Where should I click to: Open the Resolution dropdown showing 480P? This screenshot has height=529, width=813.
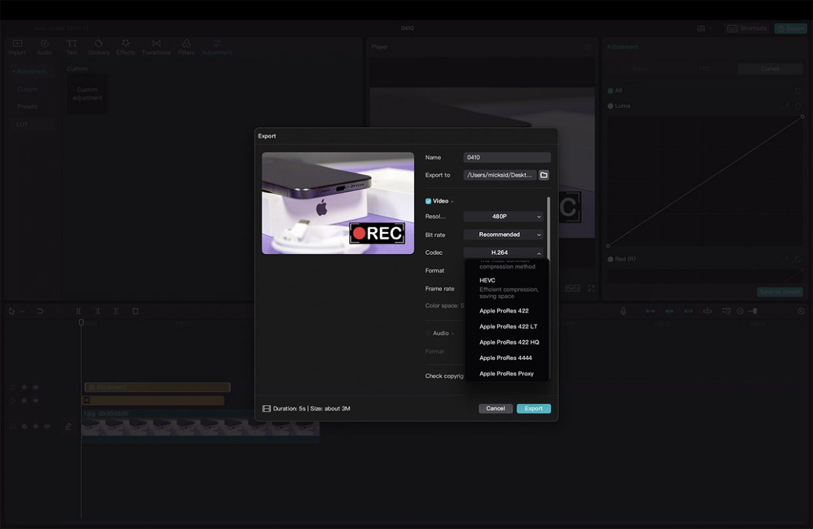click(504, 216)
